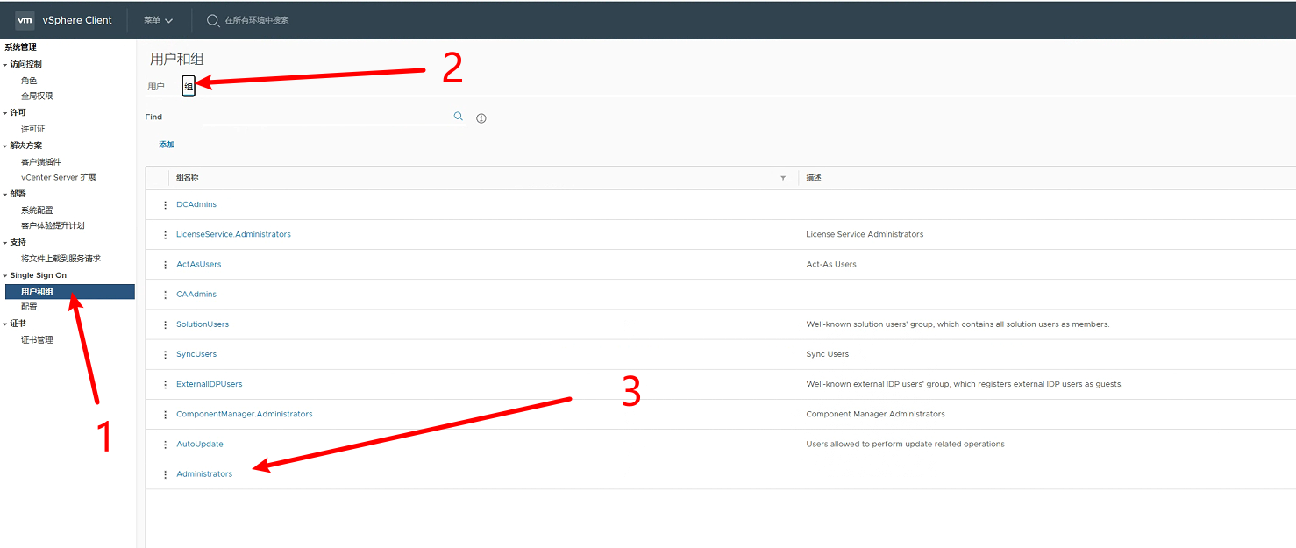Screen dimensions: 1296x548
Task: Open the filter icon in 组名称 column
Action: 783,178
